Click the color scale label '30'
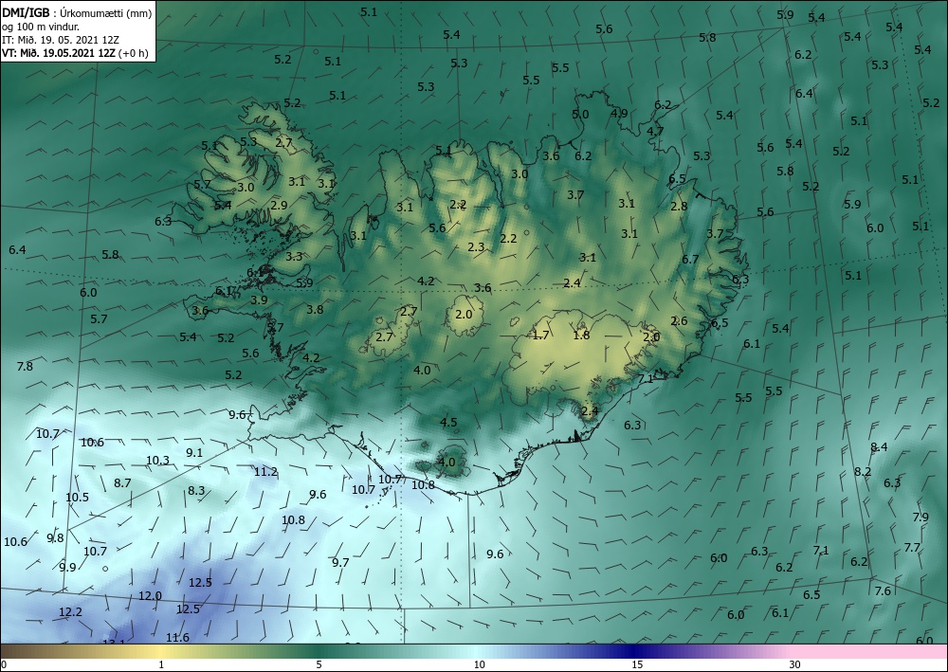The height and width of the screenshot is (672, 948). [795, 665]
